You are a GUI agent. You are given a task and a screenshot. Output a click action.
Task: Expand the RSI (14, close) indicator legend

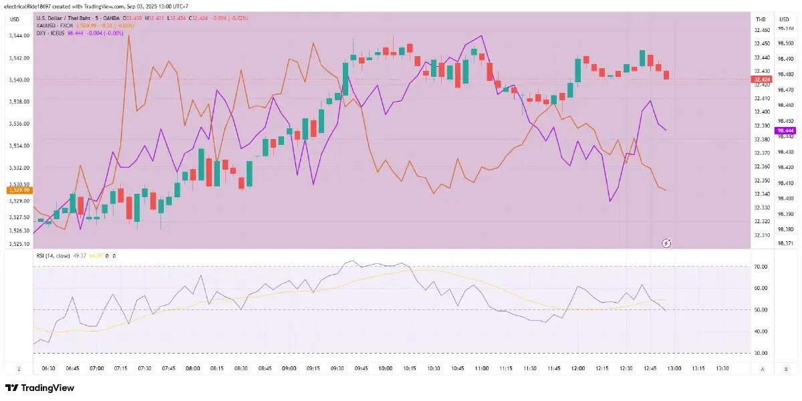(53, 255)
